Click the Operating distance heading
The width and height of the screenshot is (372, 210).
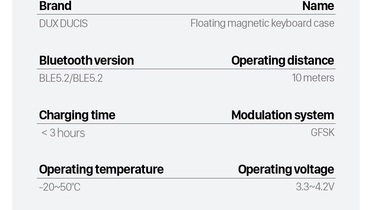coord(282,60)
